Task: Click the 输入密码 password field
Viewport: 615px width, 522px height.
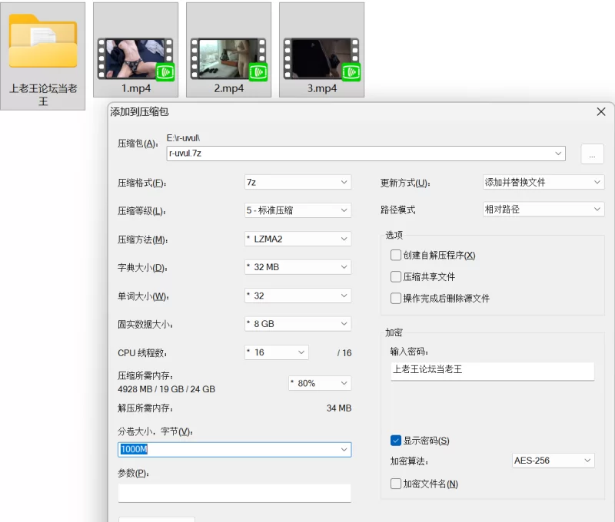Action: [x=492, y=370]
